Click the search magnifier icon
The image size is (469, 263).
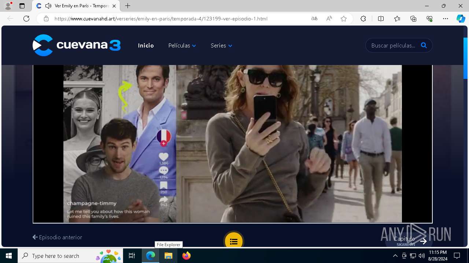click(x=424, y=45)
